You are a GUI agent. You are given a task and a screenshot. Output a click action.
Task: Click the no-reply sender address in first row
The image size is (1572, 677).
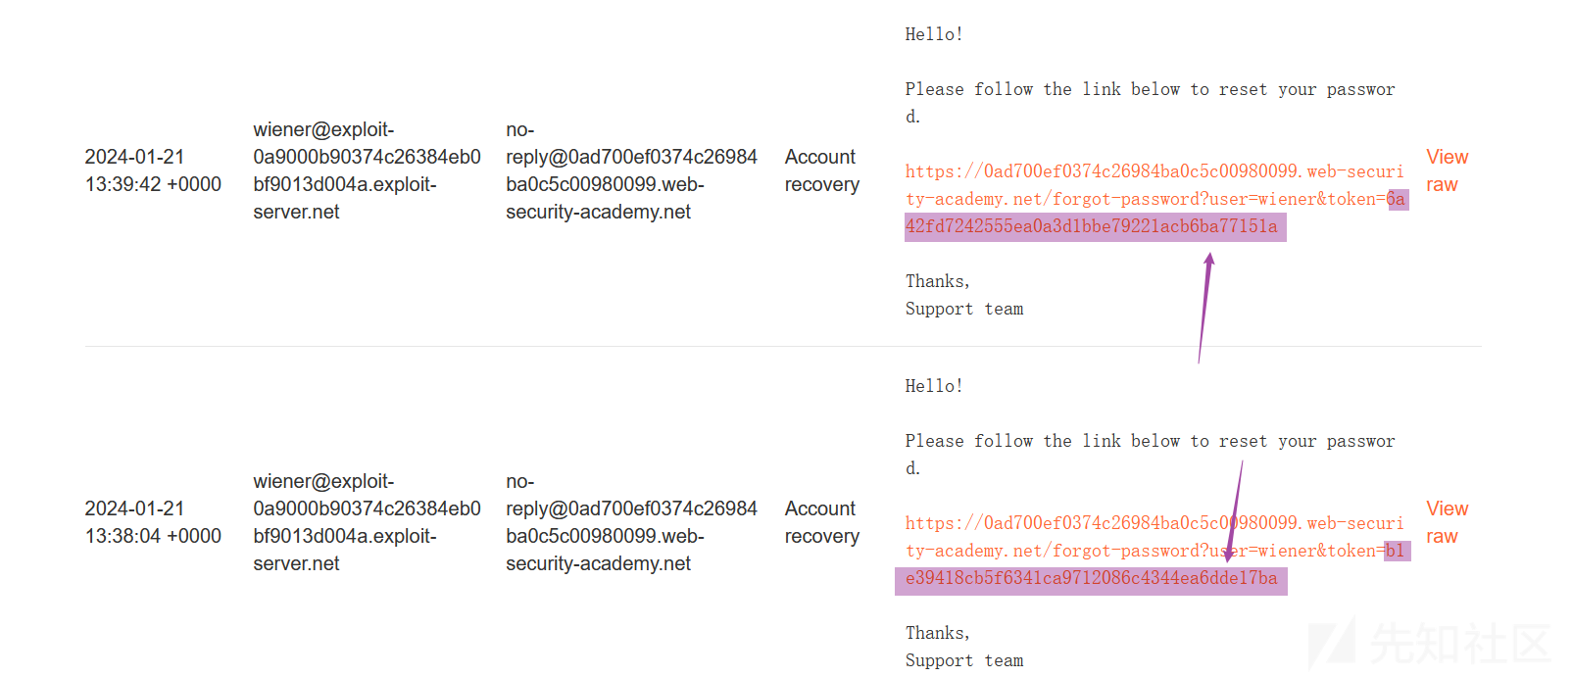[631, 170]
